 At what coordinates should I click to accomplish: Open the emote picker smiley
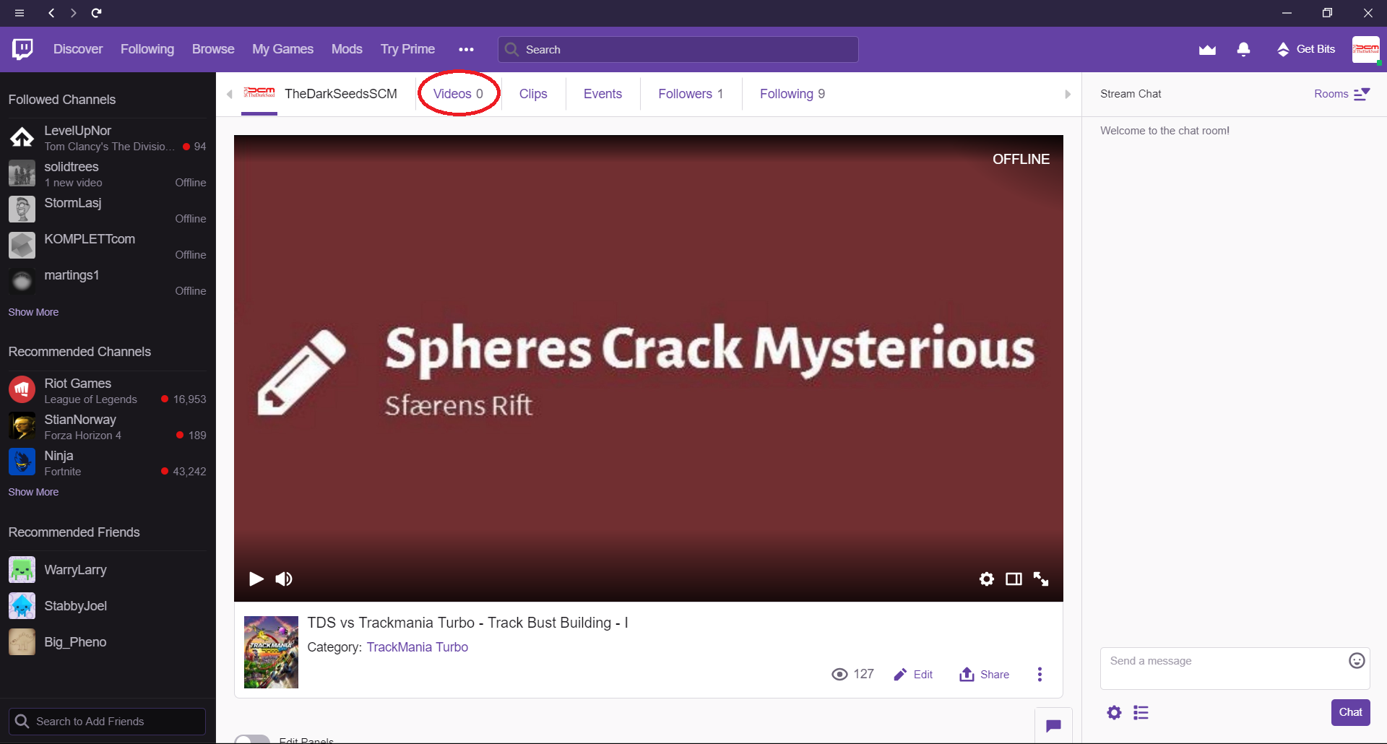(1357, 660)
